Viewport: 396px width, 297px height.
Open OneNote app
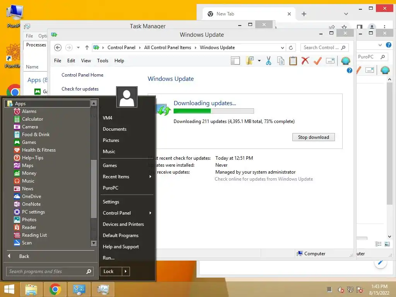(x=27, y=204)
